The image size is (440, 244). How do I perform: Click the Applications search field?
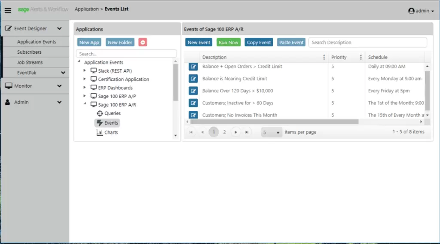click(x=126, y=54)
